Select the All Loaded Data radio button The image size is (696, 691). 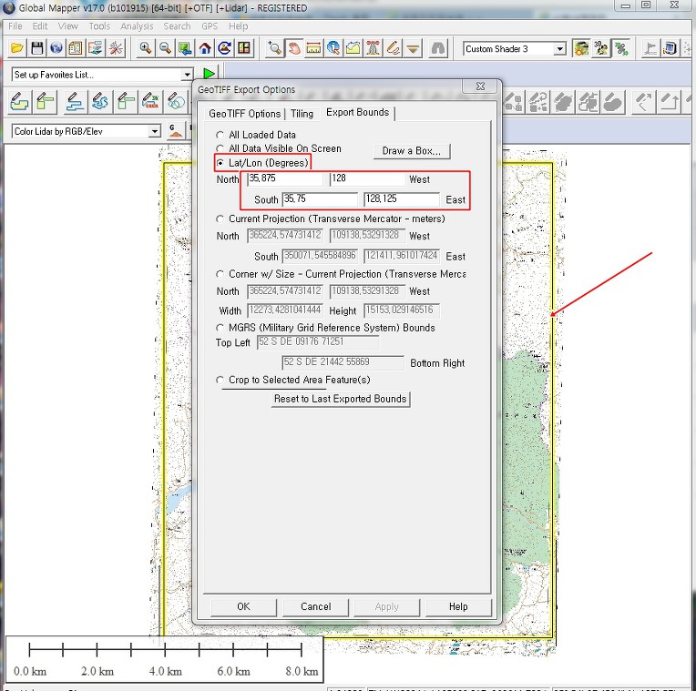(x=220, y=136)
